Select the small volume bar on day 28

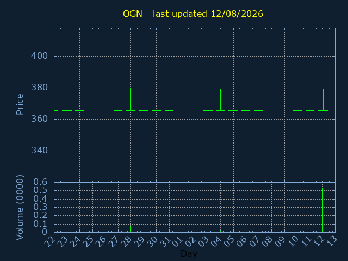click(130, 229)
